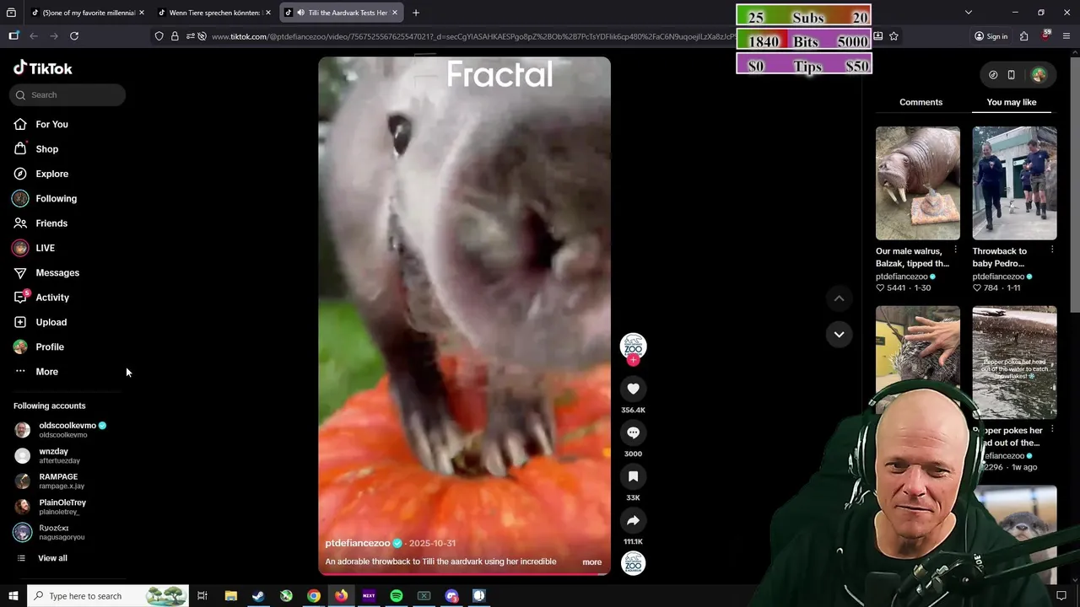Open Steam from the taskbar
Image resolution: width=1080 pixels, height=607 pixels.
pos(258,596)
